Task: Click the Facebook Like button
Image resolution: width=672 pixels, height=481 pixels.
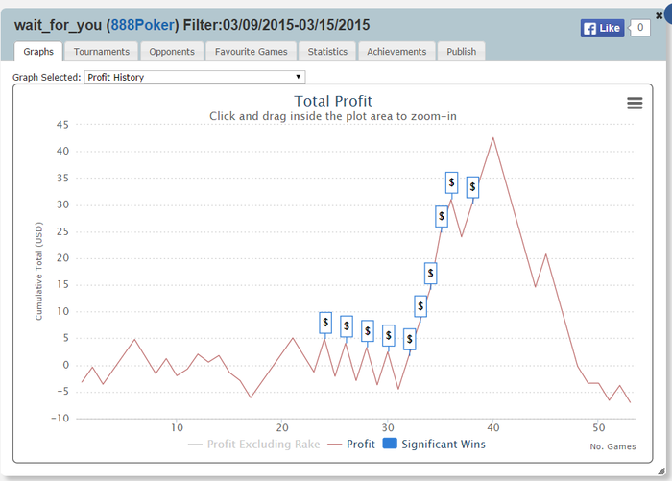Action: [x=602, y=28]
